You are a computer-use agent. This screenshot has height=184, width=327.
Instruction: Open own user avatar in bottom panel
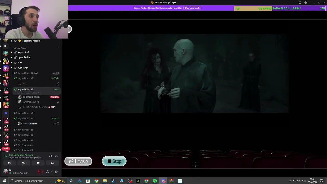[6, 171]
